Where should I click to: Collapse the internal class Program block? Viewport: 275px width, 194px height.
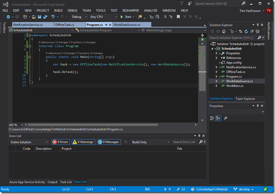[x=30, y=46]
